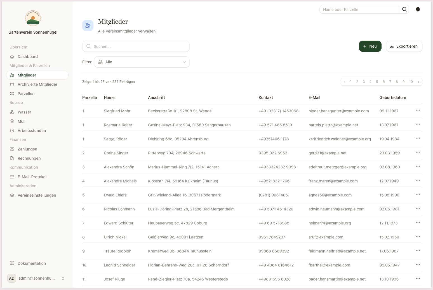Open row actions for Alexandra Michels
Image resolution: width=433 pixels, height=290 pixels.
pyautogui.click(x=418, y=180)
